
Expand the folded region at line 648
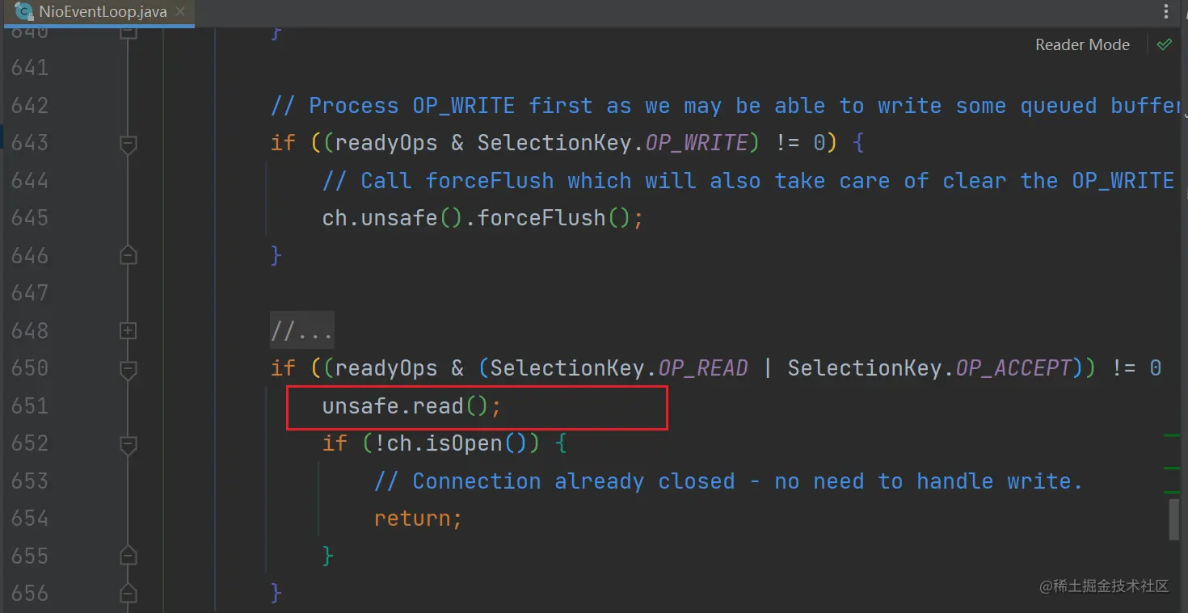coord(128,330)
